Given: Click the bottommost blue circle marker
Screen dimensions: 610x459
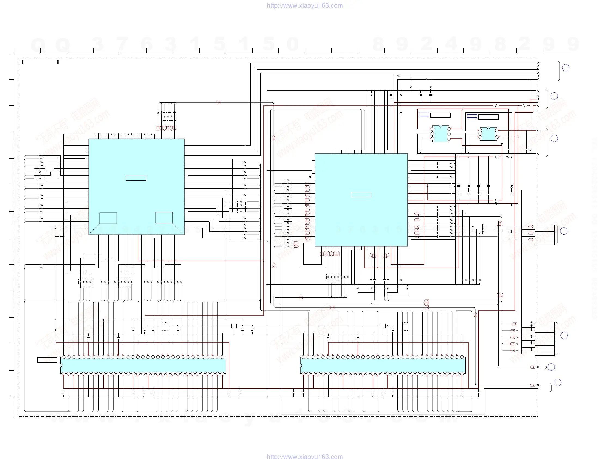Looking at the screenshot, I should click(x=557, y=383).
